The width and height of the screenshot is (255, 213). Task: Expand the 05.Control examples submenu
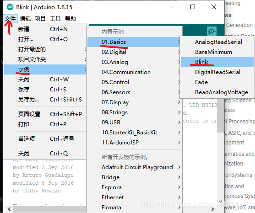[x=134, y=82]
